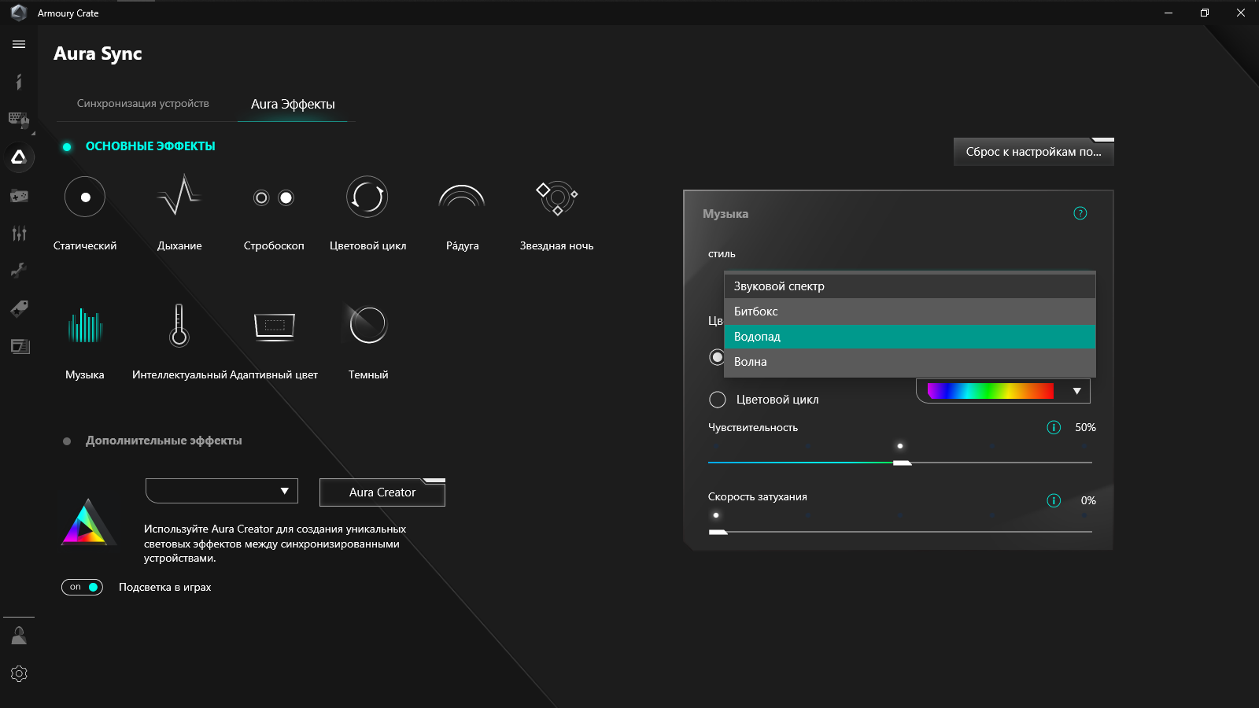Open the wrench tools sidebar icon

(19, 271)
